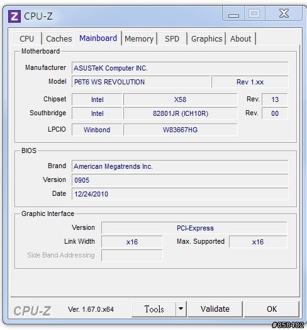Show the About tab
This screenshot has width=307, height=330.
point(240,38)
